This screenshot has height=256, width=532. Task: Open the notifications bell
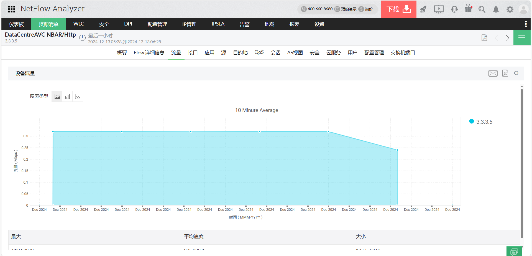(496, 9)
